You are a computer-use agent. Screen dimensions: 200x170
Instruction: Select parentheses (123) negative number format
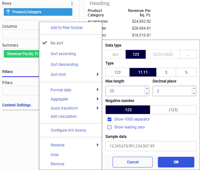(x=173, y=110)
